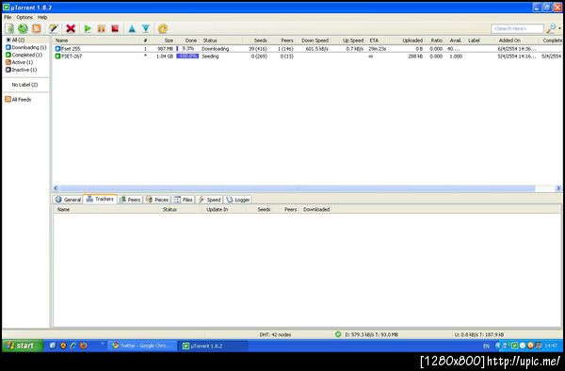
Task: Click the download speed status bar entry
Action: (372, 334)
